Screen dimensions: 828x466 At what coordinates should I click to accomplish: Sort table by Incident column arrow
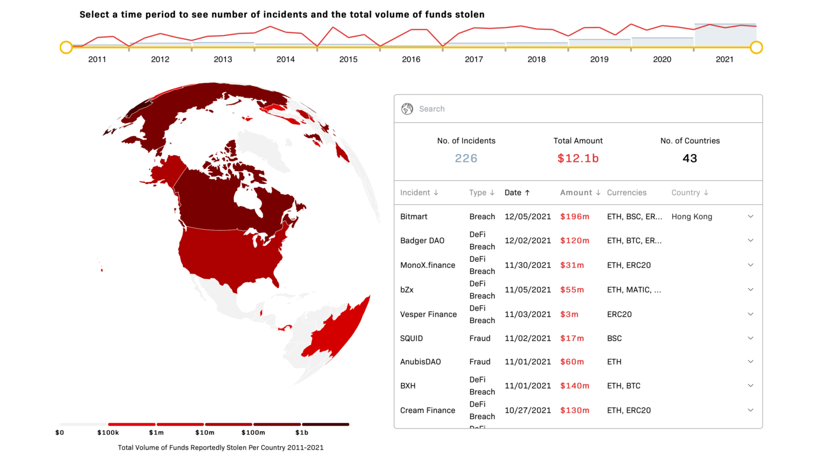point(436,193)
